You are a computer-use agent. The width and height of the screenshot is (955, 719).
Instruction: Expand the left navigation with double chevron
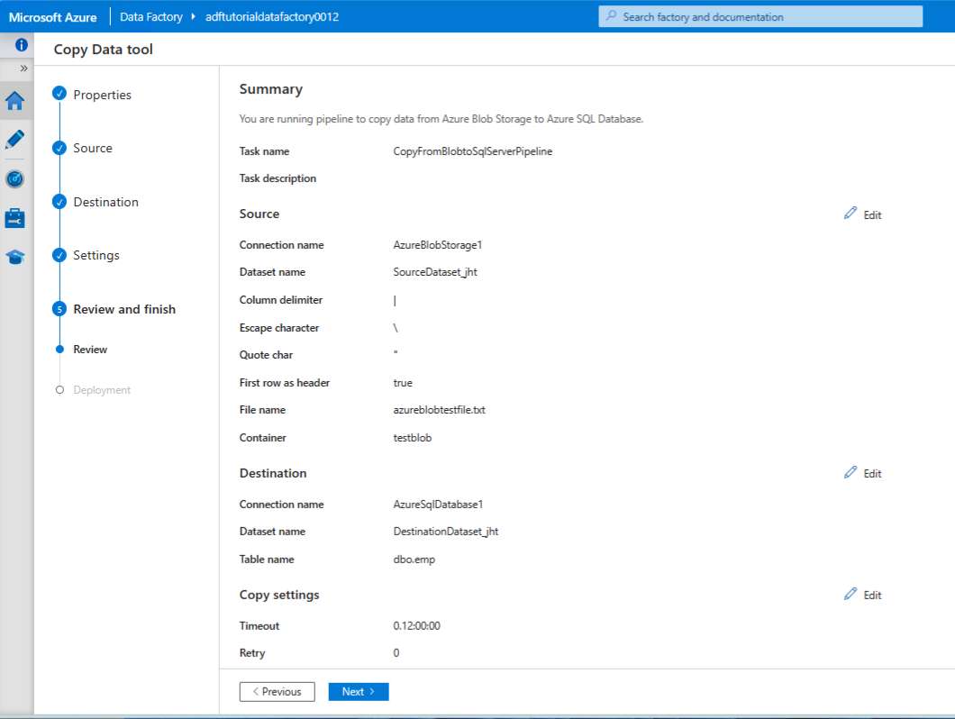(x=23, y=68)
